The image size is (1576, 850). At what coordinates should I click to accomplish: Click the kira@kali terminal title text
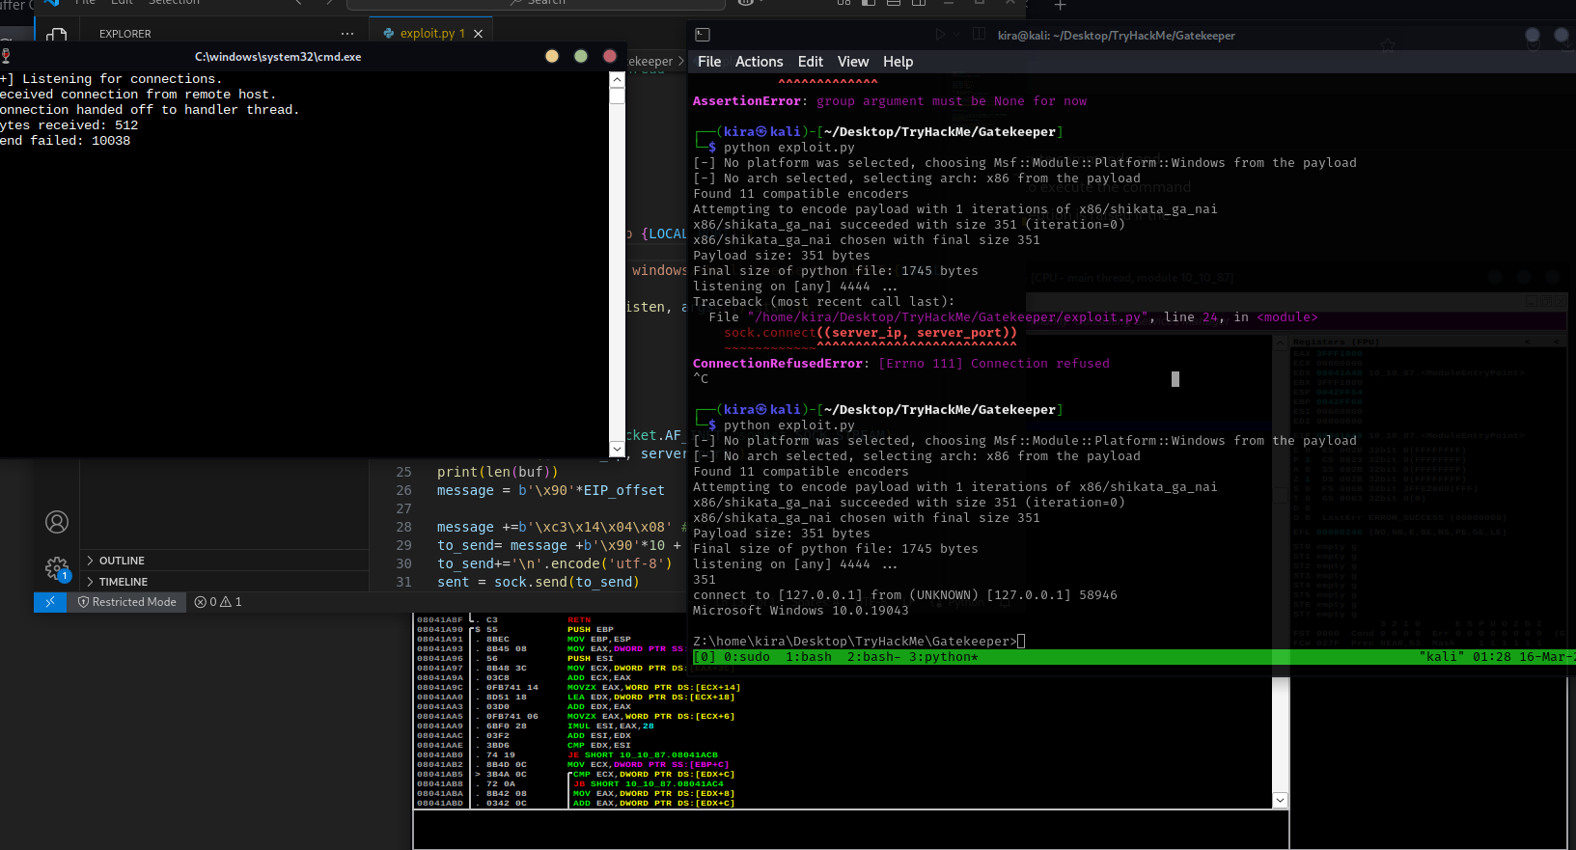1116,36
